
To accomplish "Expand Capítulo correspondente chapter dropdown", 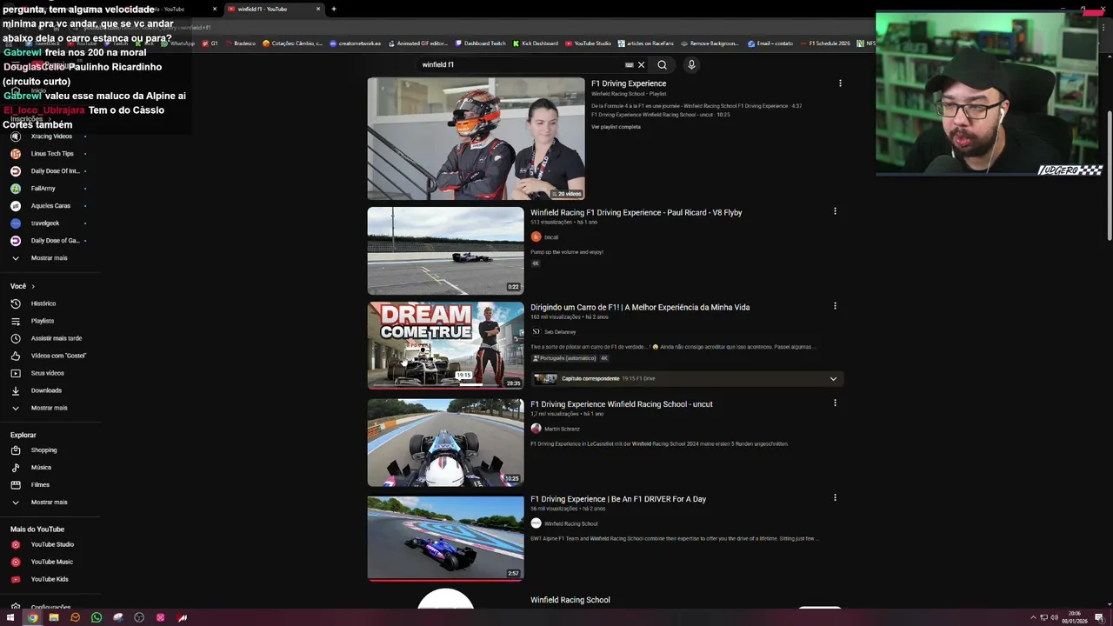I will [833, 379].
